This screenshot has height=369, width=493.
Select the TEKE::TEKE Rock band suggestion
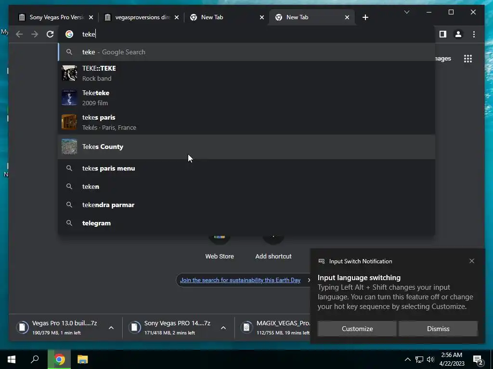(x=247, y=73)
